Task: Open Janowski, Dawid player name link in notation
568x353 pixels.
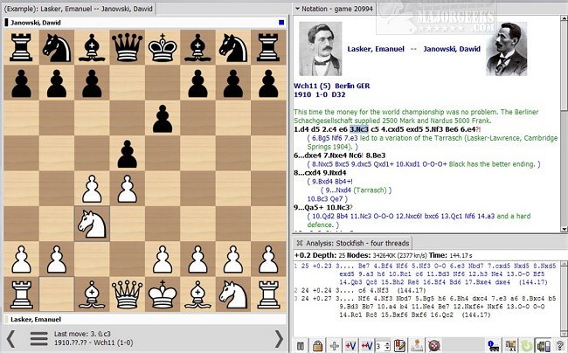Action: coord(452,49)
